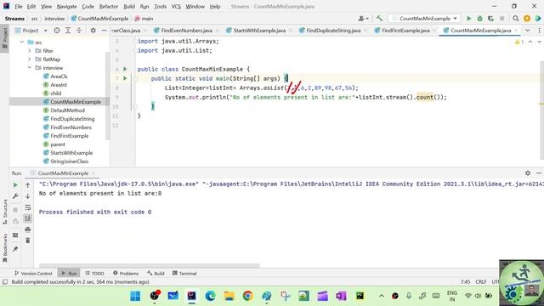Close the CountMaxMinExample.java tab

pyautogui.click(x=516, y=31)
